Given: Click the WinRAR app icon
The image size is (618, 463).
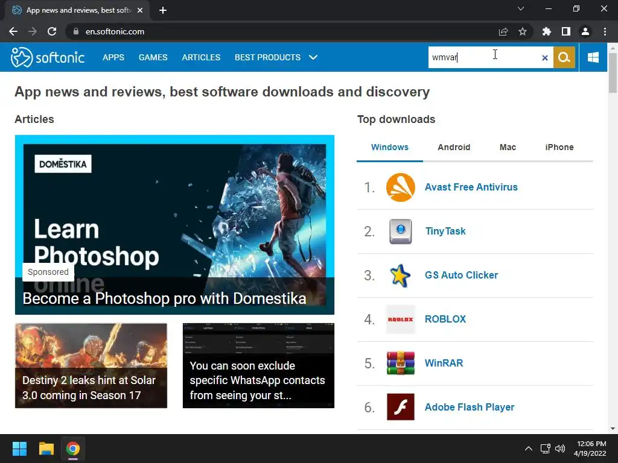Looking at the screenshot, I should click(x=401, y=363).
